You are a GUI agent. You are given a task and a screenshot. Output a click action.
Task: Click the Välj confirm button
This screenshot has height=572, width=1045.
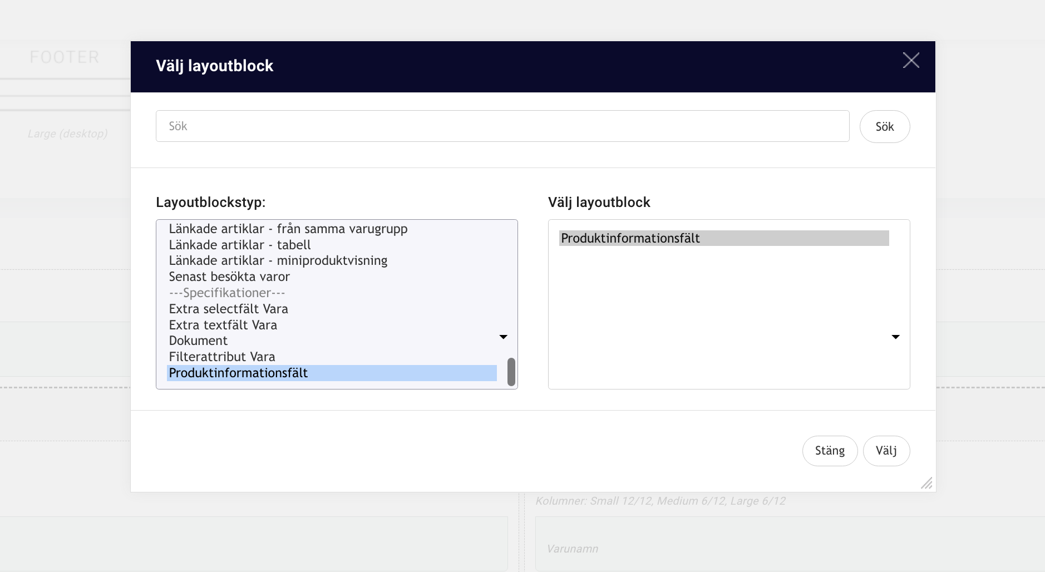pyautogui.click(x=886, y=451)
